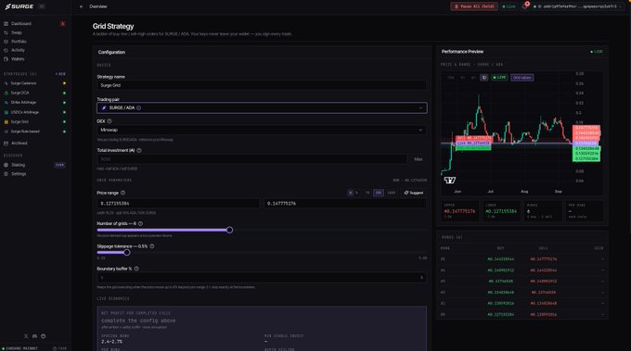The width and height of the screenshot is (631, 351).
Task: Open the DEX Minswap dropdown
Action: [x=262, y=130]
